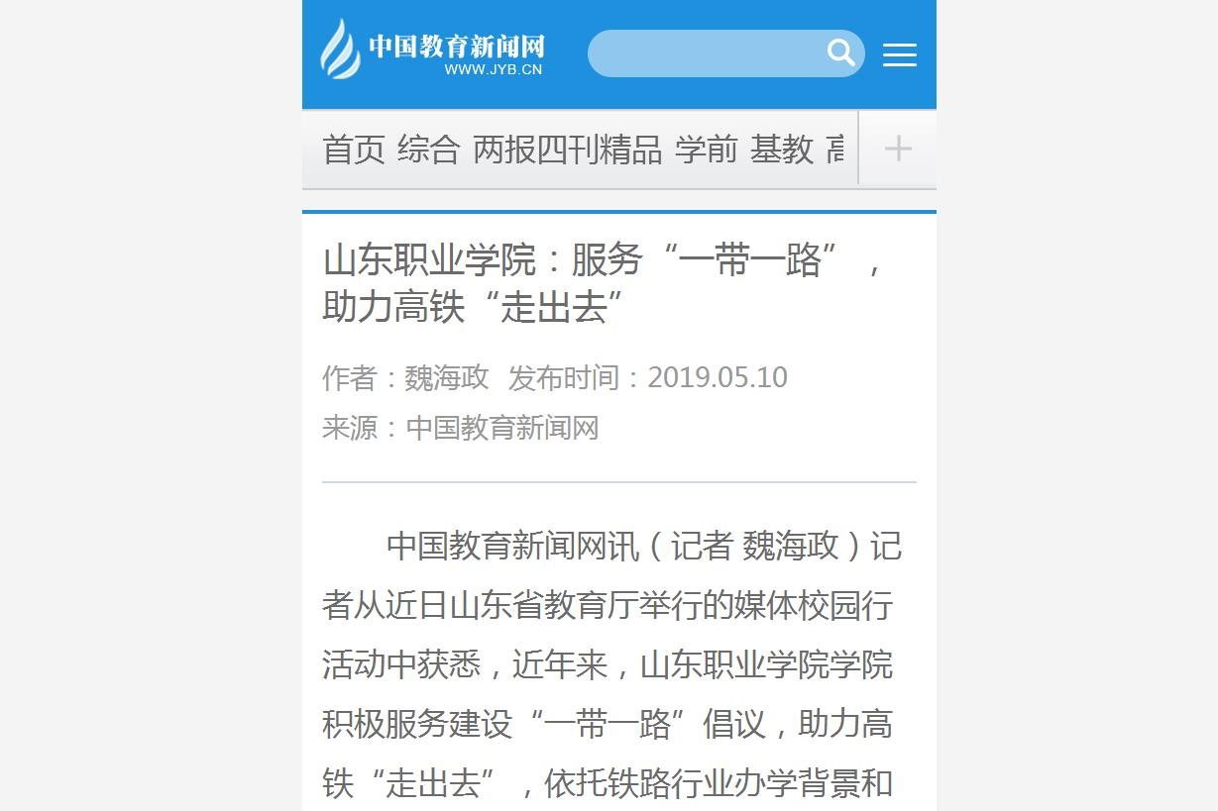Click the search magnifier icon
The height and width of the screenshot is (811, 1218).
click(x=840, y=52)
